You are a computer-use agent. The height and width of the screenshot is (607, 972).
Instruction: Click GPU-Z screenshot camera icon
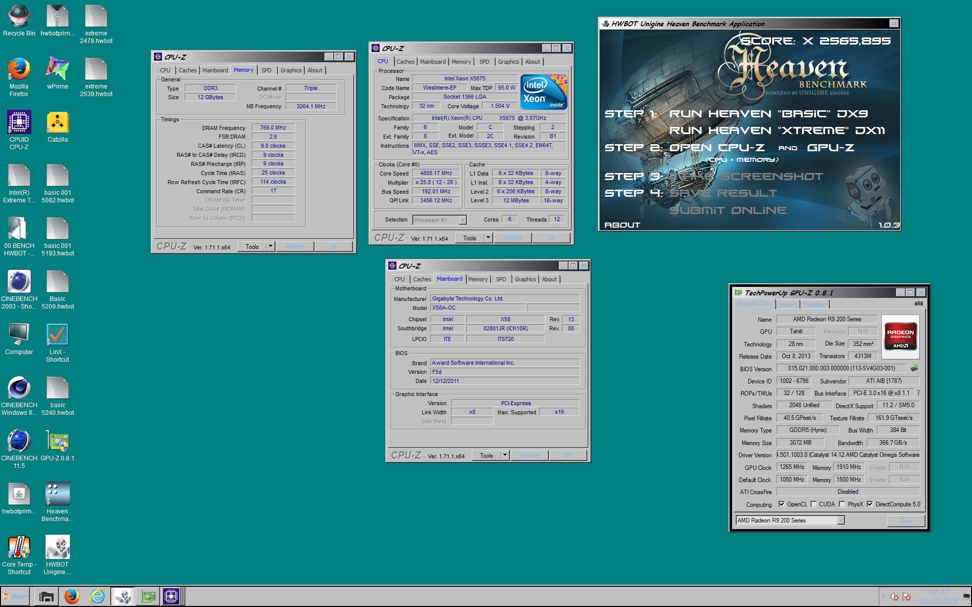pyautogui.click(x=918, y=303)
